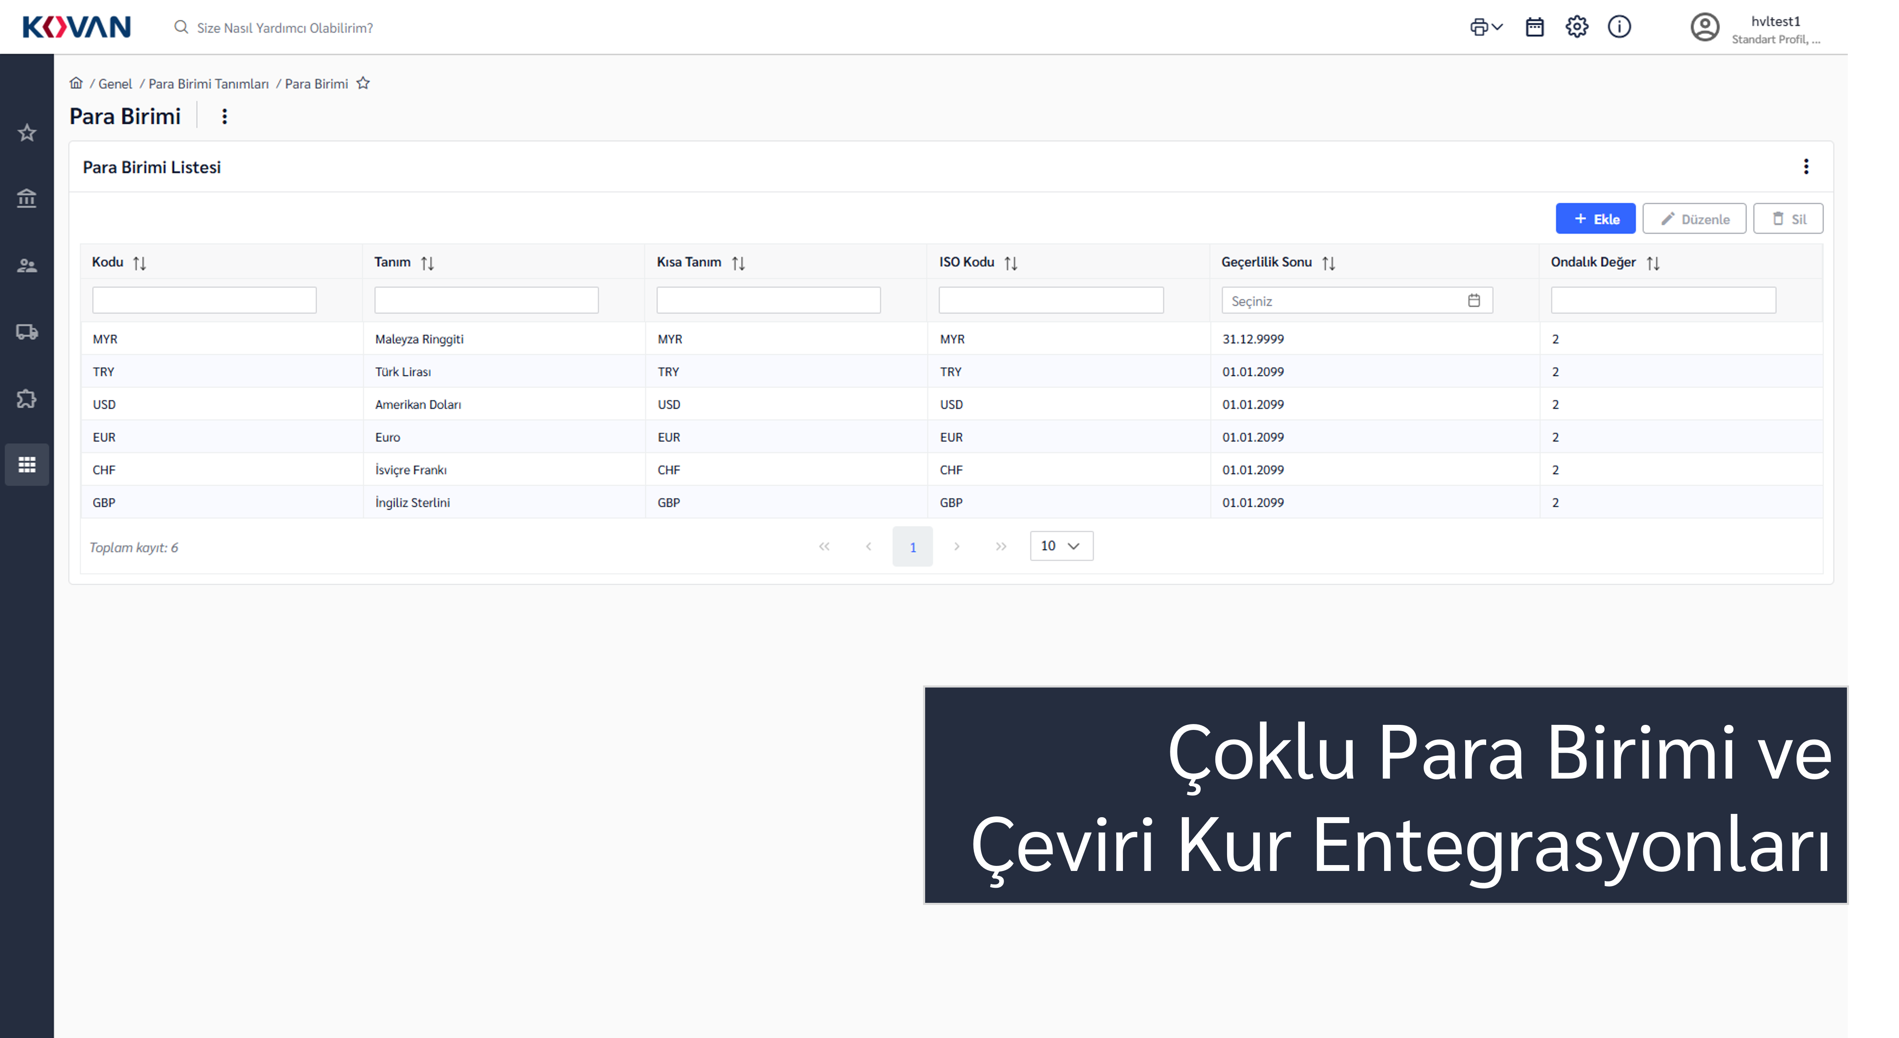Click the Tanım column filter field

(x=486, y=301)
